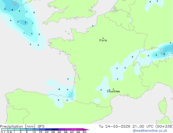173x133 pixels.
Task: Select the 30 mm purple legend swatch
Action: (x=61, y=129)
